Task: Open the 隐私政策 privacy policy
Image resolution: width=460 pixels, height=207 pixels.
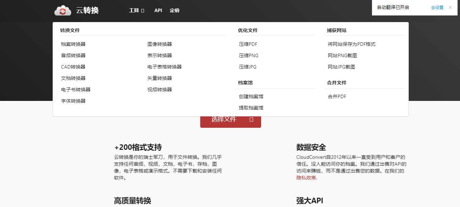Action: (x=306, y=178)
